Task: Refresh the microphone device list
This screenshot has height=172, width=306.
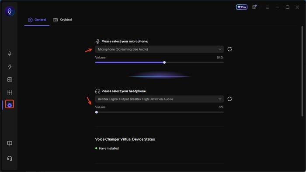Action: tap(229, 49)
